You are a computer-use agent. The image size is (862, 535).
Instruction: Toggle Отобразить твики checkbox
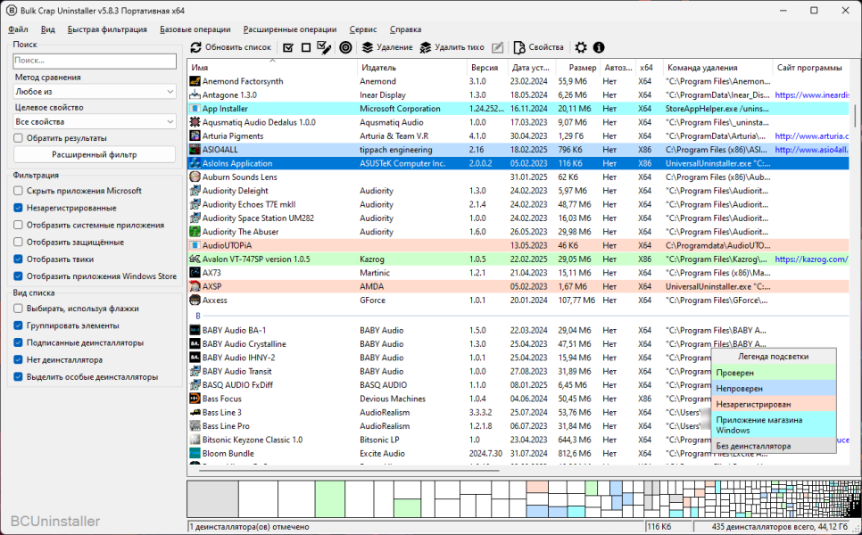point(18,259)
